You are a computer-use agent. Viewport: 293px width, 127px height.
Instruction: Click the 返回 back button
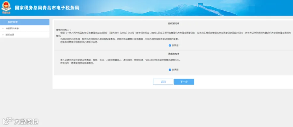click(x=163, y=82)
